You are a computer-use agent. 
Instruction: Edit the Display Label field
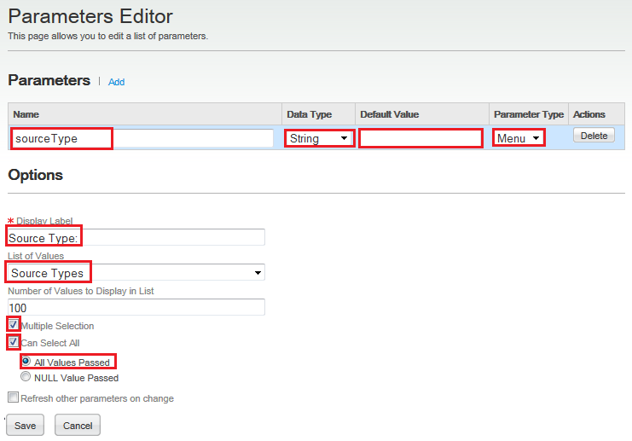[x=136, y=237]
